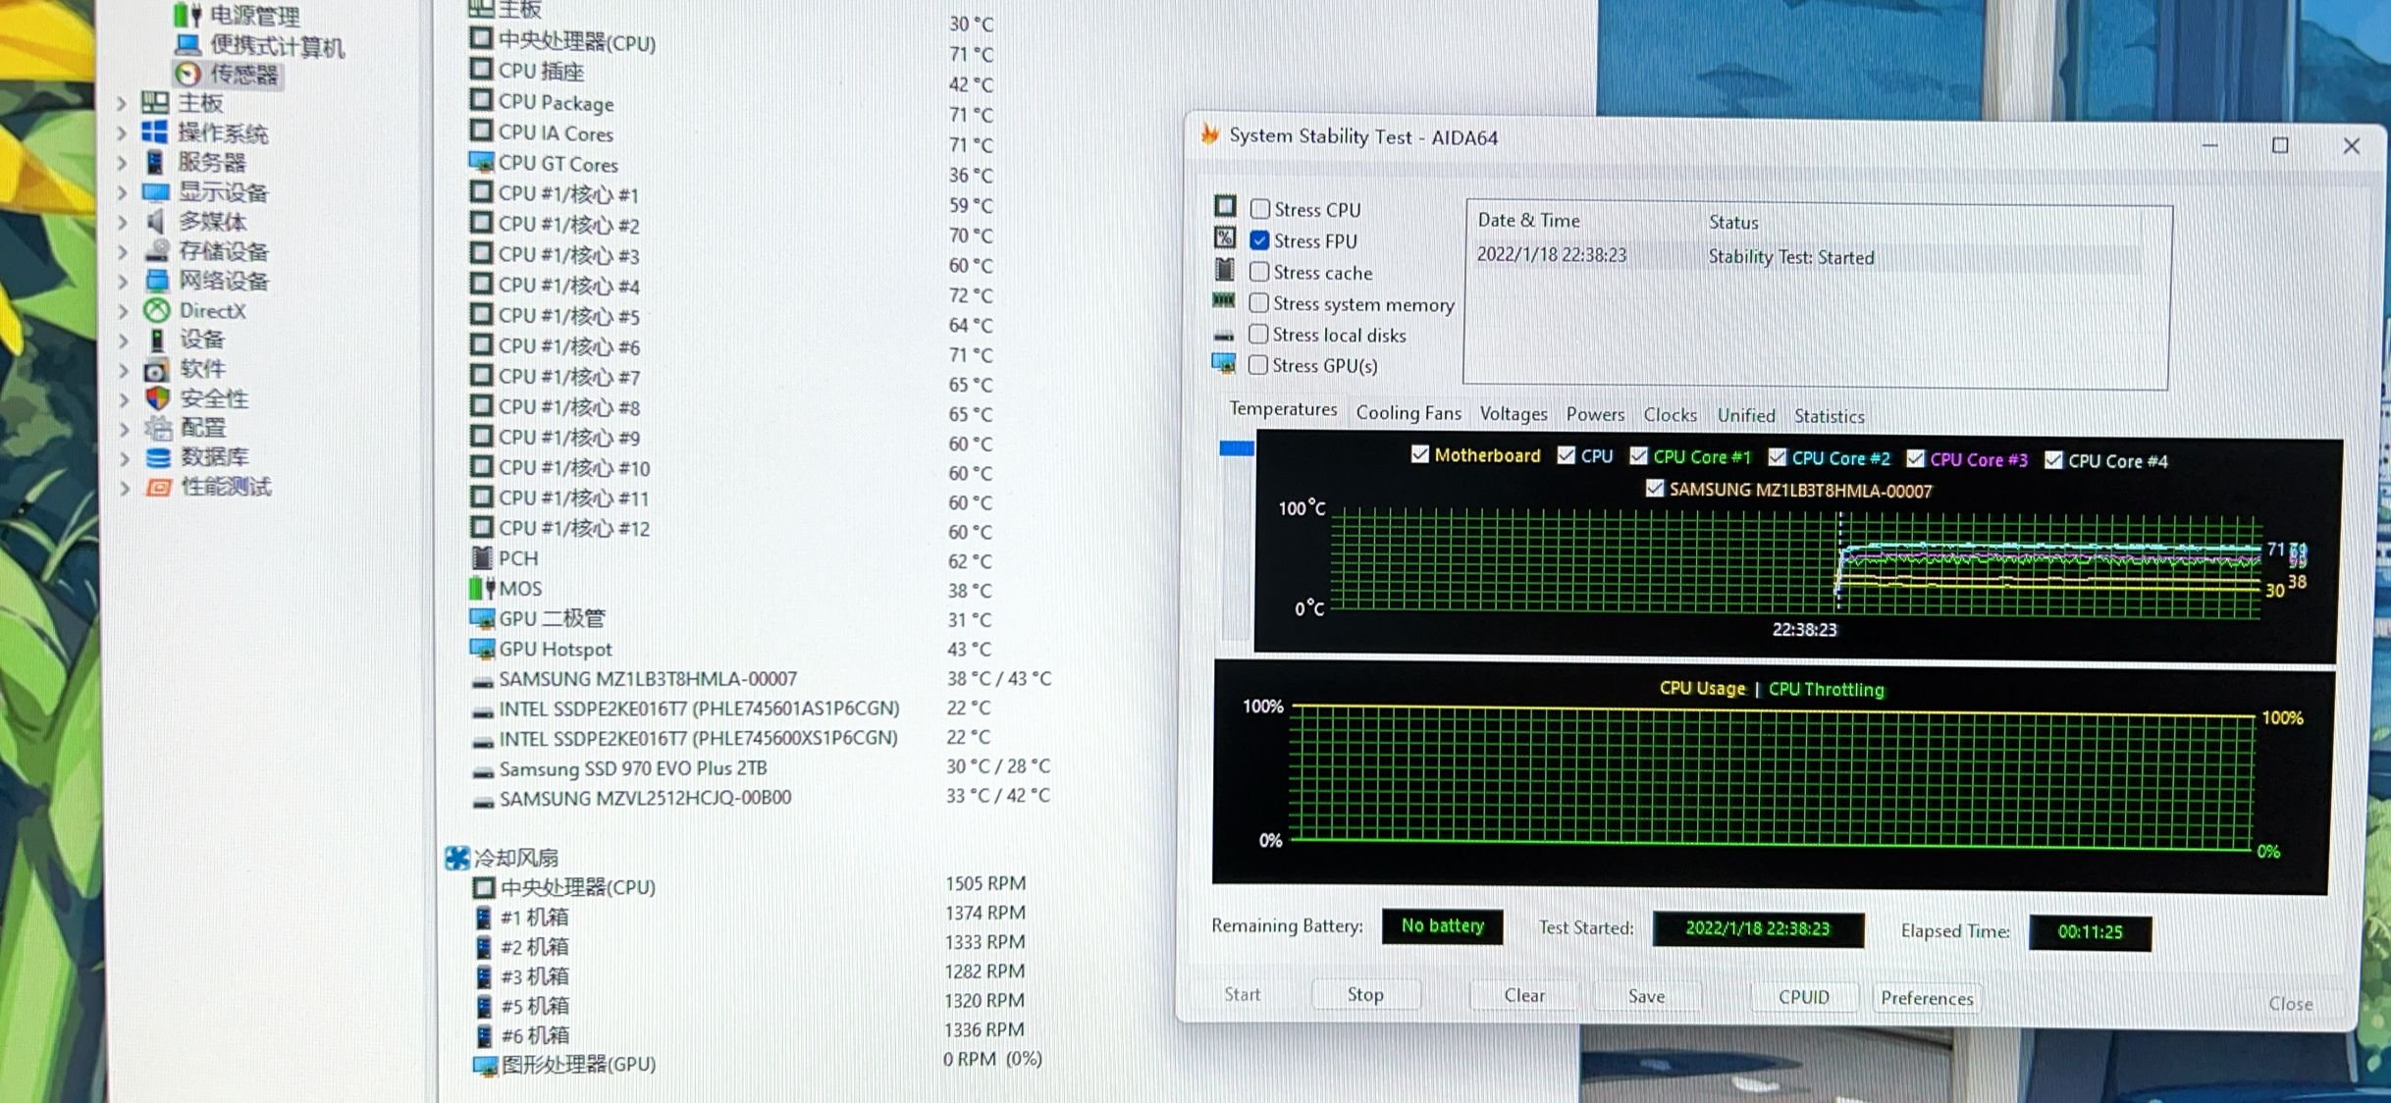Click the Stop button

click(x=1365, y=994)
